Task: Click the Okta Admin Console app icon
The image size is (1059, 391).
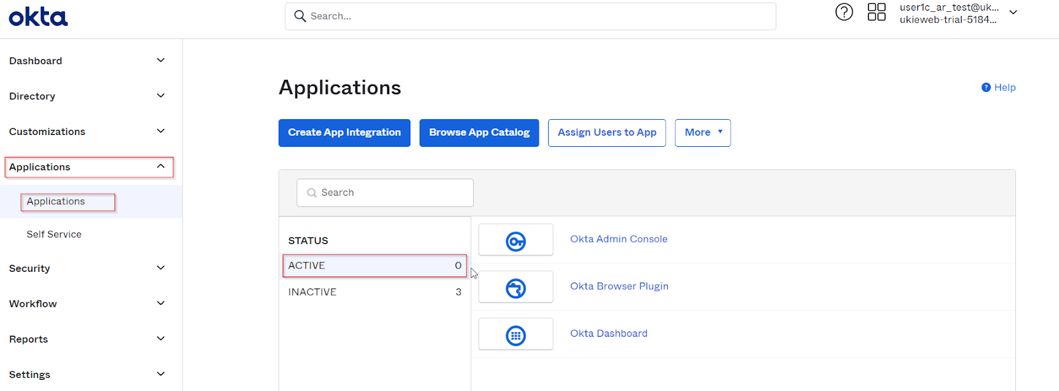Action: (516, 241)
